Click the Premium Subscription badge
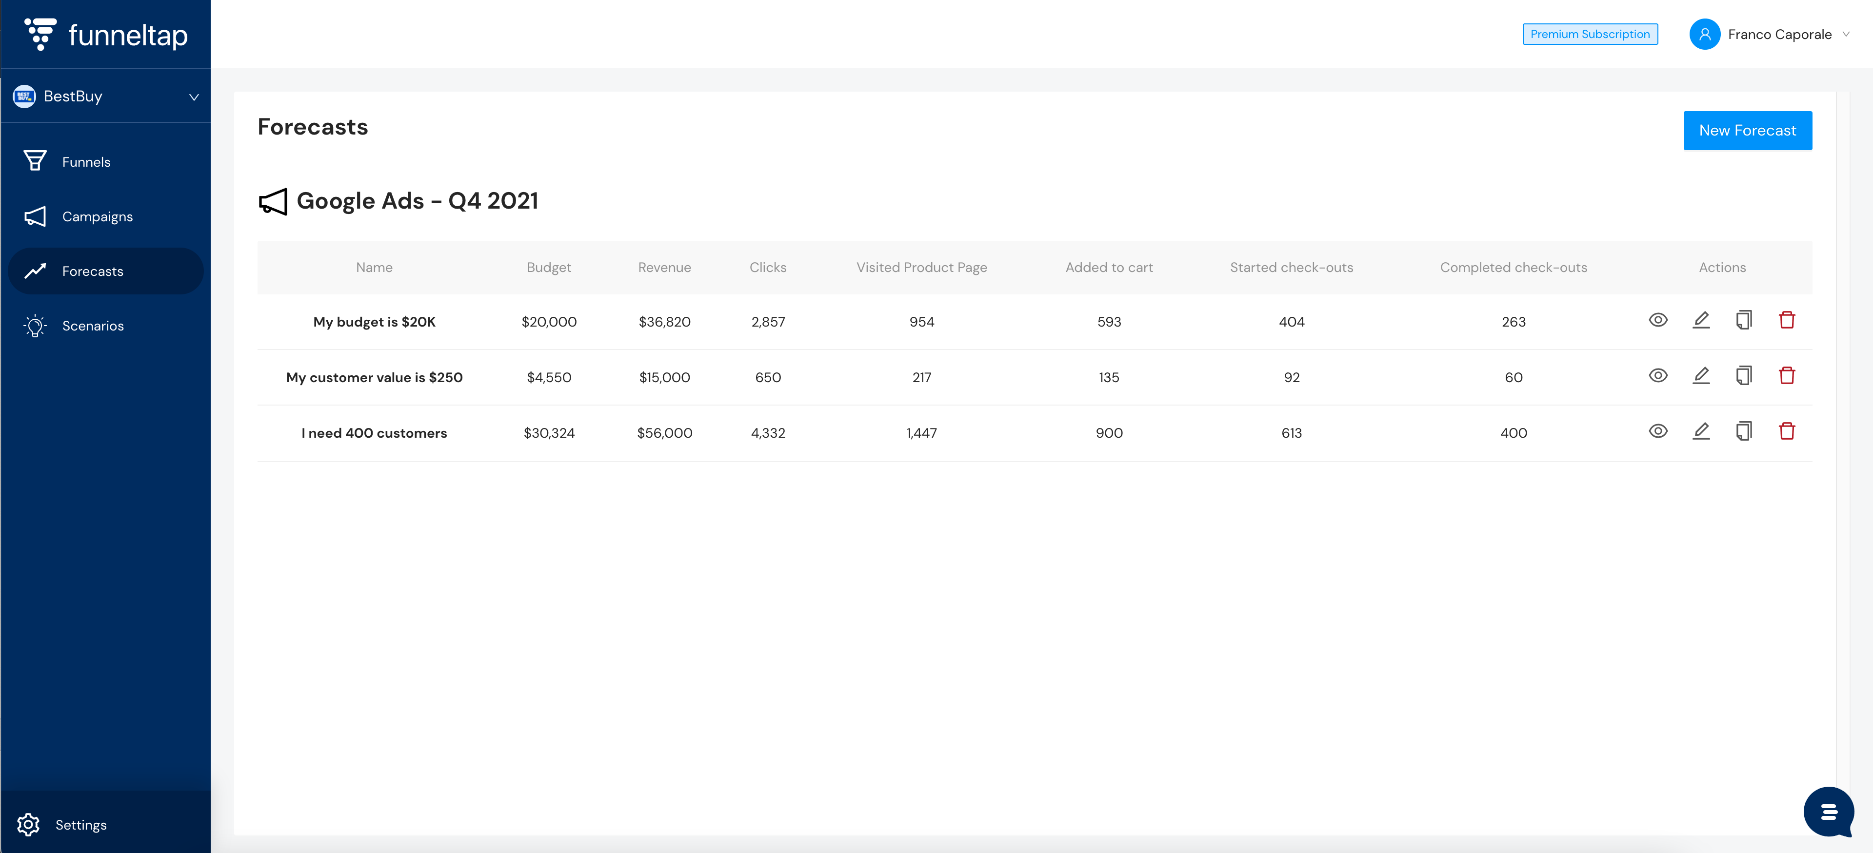Image resolution: width=1873 pixels, height=853 pixels. pyautogui.click(x=1590, y=34)
